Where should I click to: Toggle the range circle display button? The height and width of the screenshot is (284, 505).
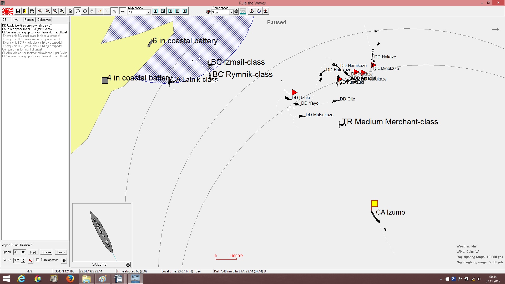coord(78,11)
